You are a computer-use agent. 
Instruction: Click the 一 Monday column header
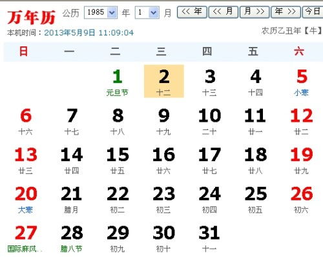click(69, 52)
